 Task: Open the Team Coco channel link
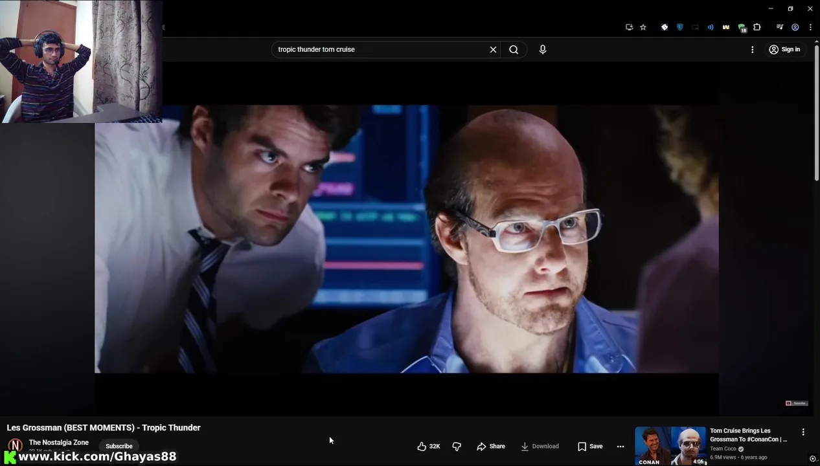(724, 449)
